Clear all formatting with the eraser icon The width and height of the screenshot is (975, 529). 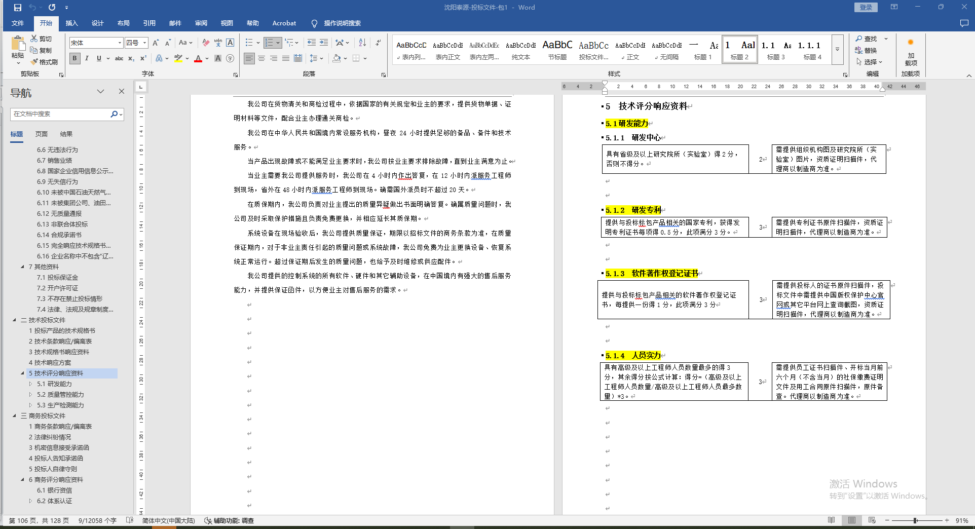[x=206, y=43]
